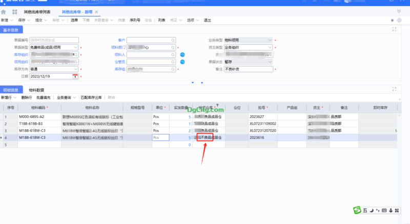Click the 单据编号 input field

(54, 40)
